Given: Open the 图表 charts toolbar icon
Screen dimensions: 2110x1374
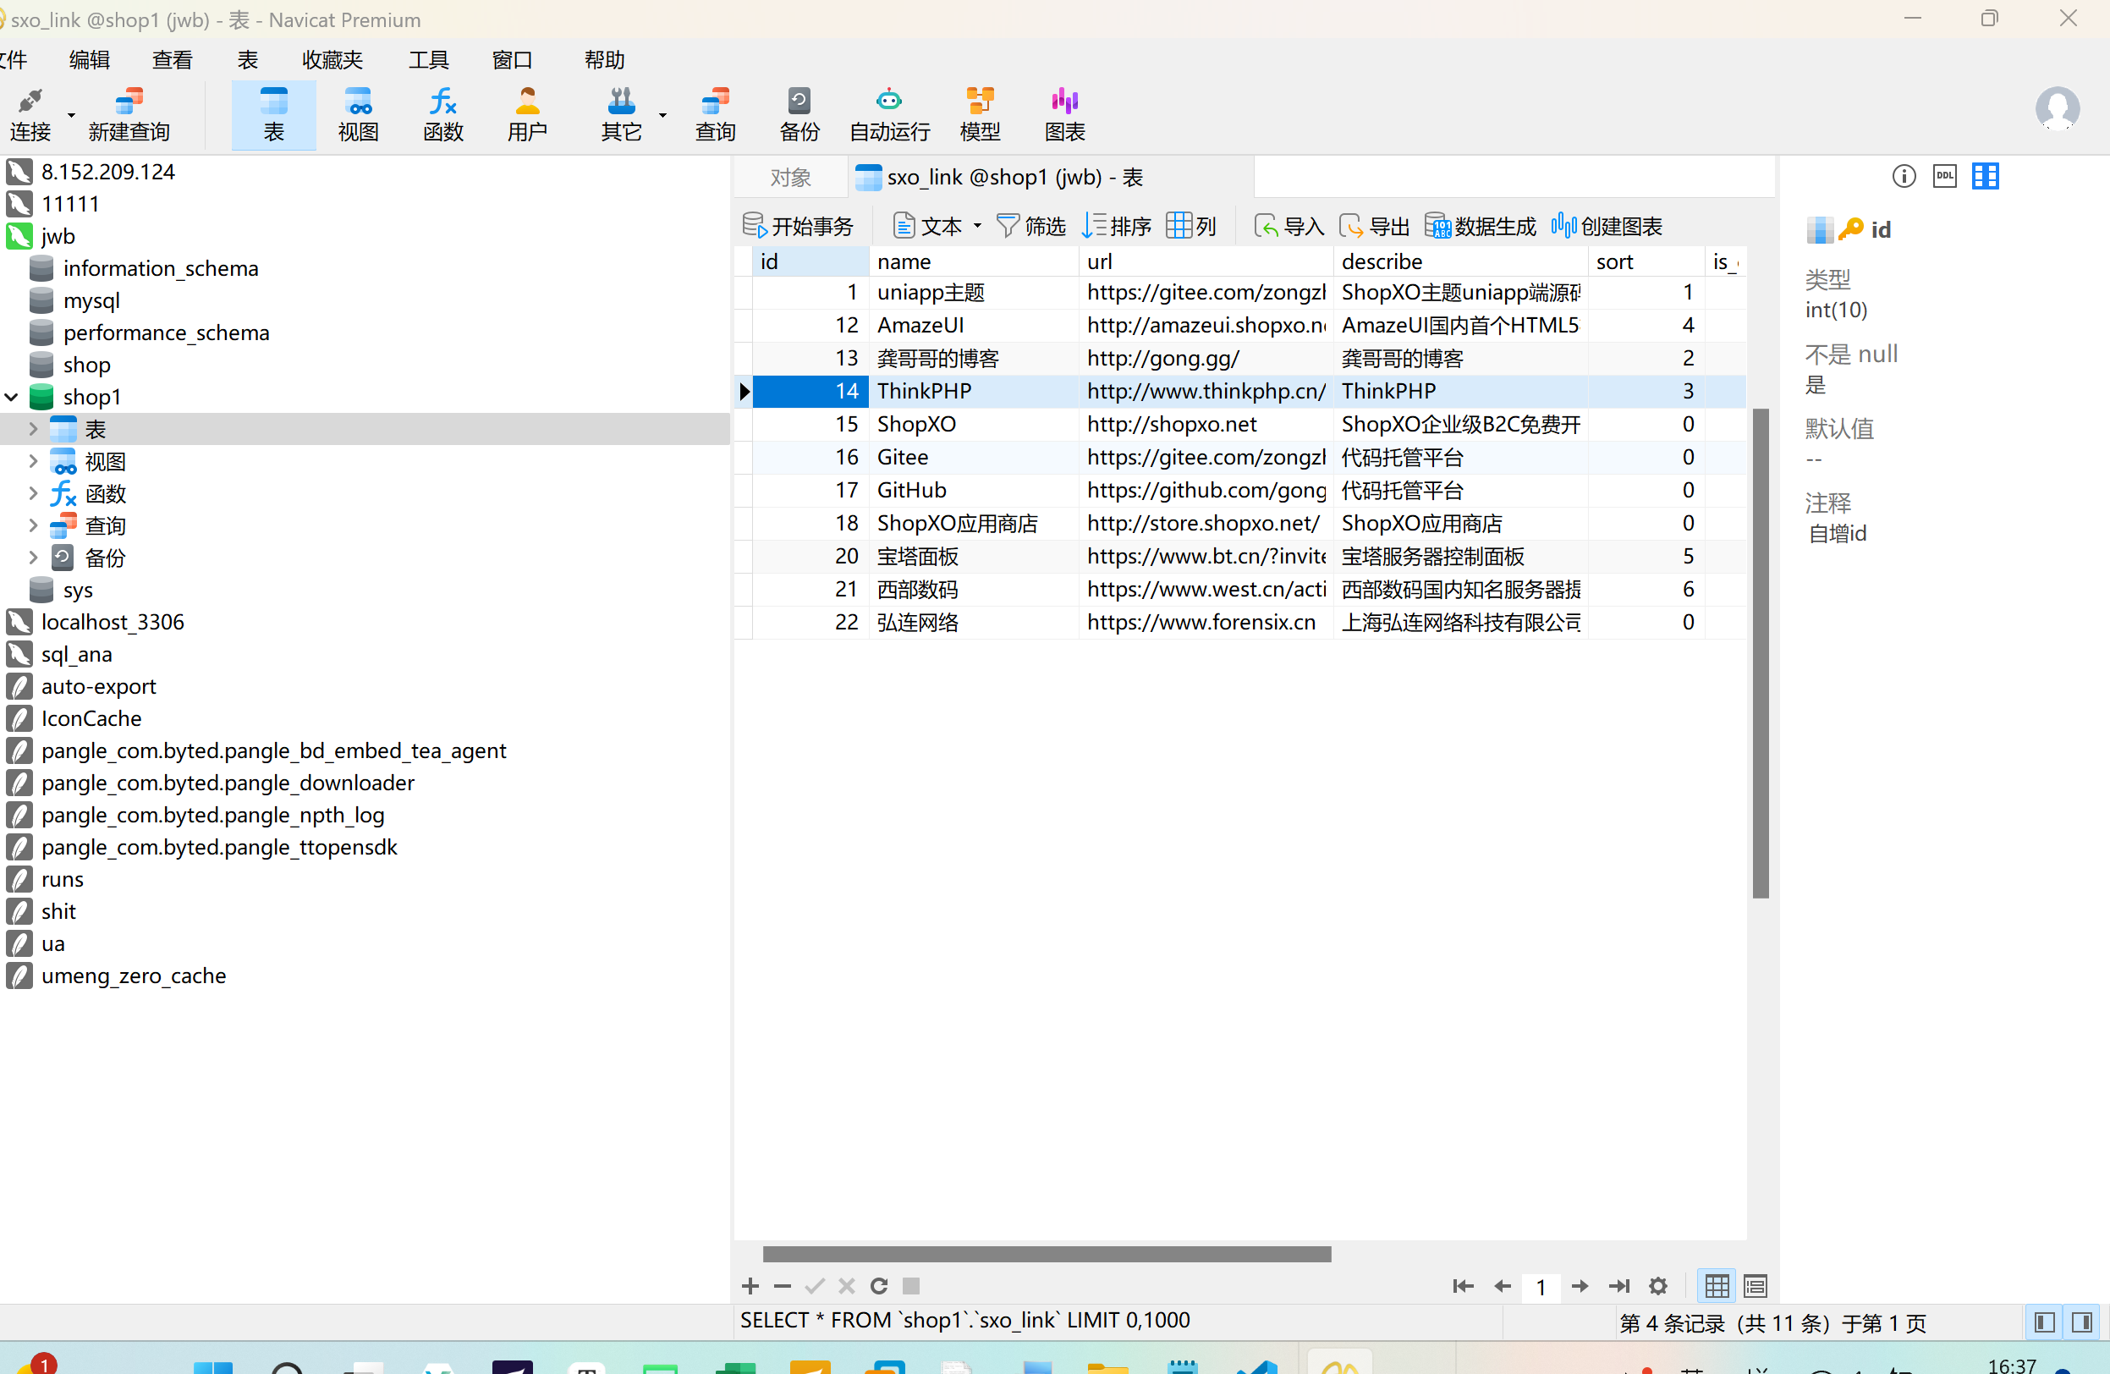Looking at the screenshot, I should coord(1065,114).
